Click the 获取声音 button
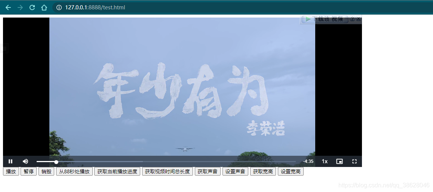The width and height of the screenshot is (433, 192). 208,171
